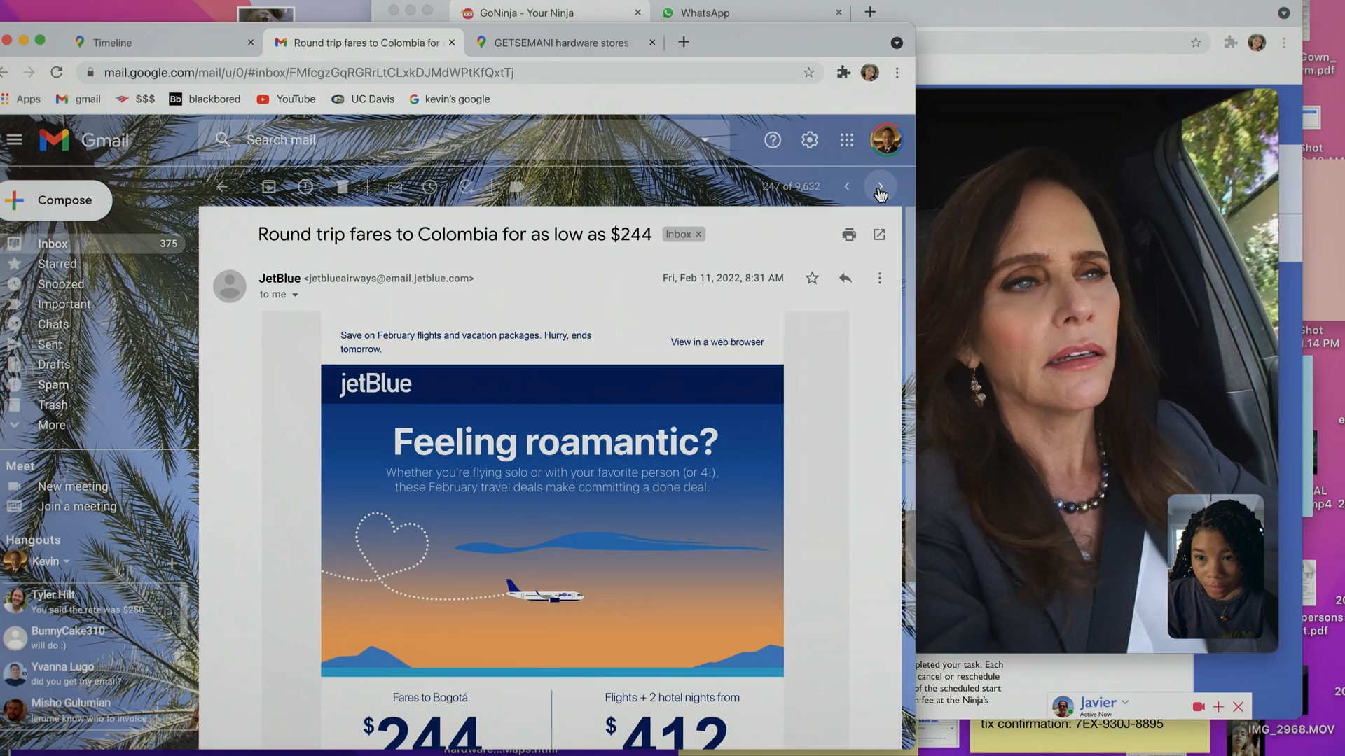Bookmark this Gmail page star
Screen dimensions: 1345x756
[808, 73]
